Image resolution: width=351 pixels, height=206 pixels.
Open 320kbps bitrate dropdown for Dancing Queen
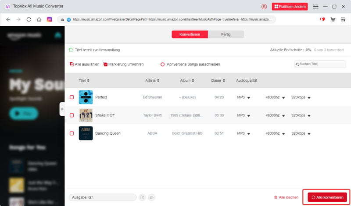pos(301,133)
